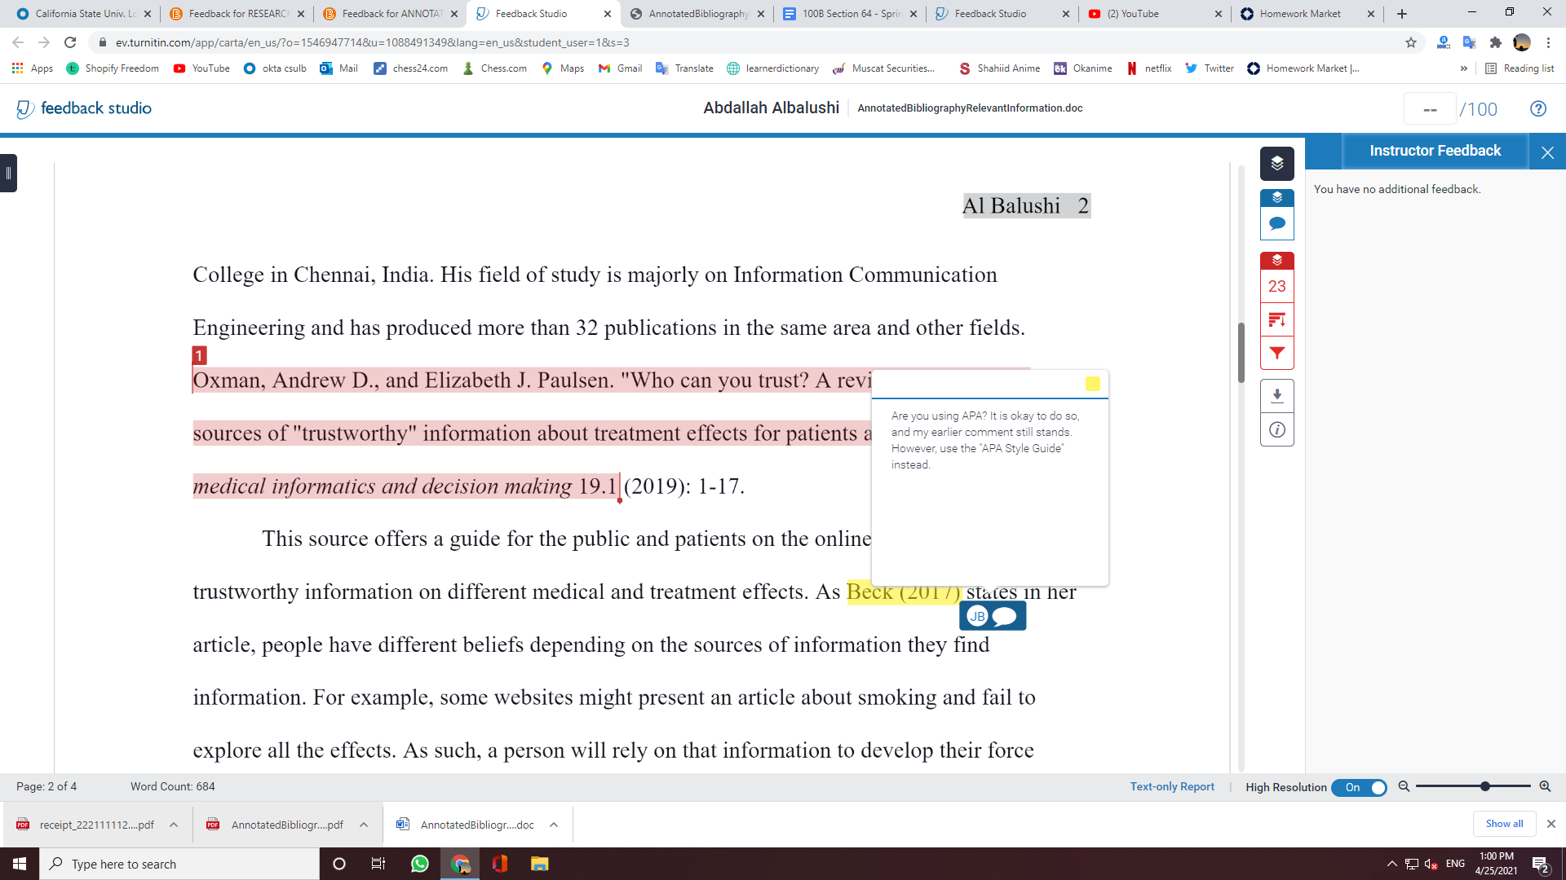This screenshot has height=880, width=1566.
Task: Reload the current page
Action: 70,42
